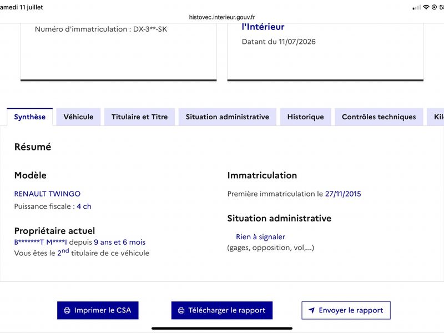Click the Imprimer le CSA button
The image size is (444, 333).
(x=98, y=310)
